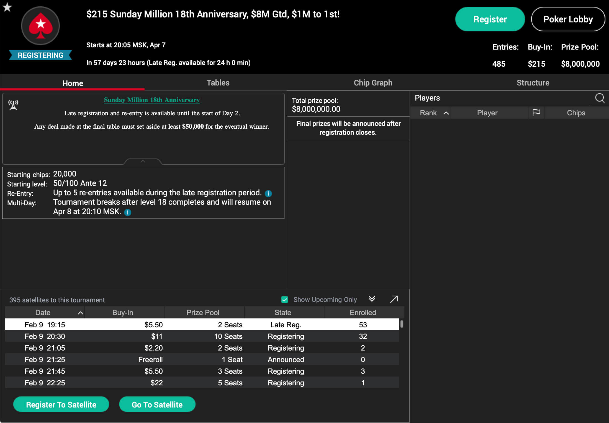
Task: Click the green Register button
Action: tap(490, 19)
